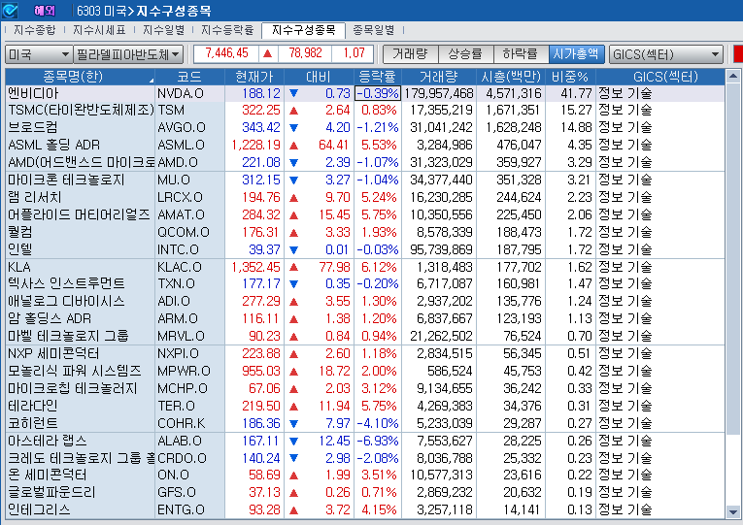
Task: Switch to the 지수등락률 tab
Action: (x=227, y=30)
